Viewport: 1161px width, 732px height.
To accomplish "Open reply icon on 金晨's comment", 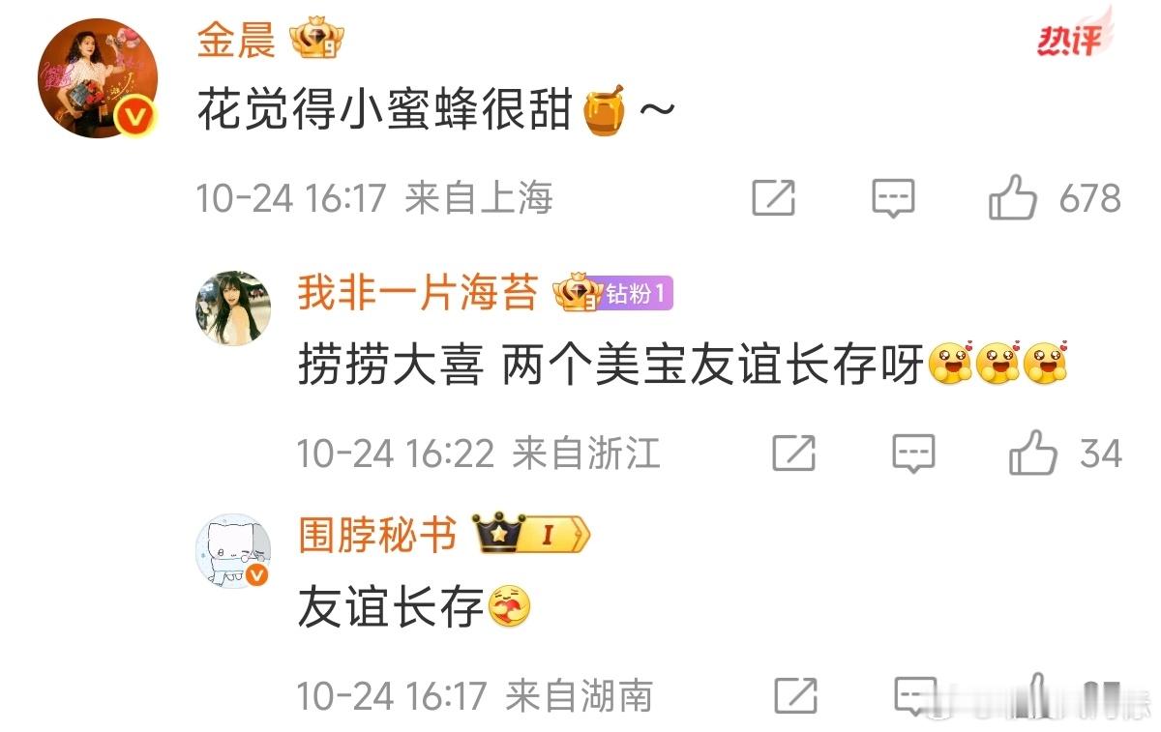I will pyautogui.click(x=893, y=199).
